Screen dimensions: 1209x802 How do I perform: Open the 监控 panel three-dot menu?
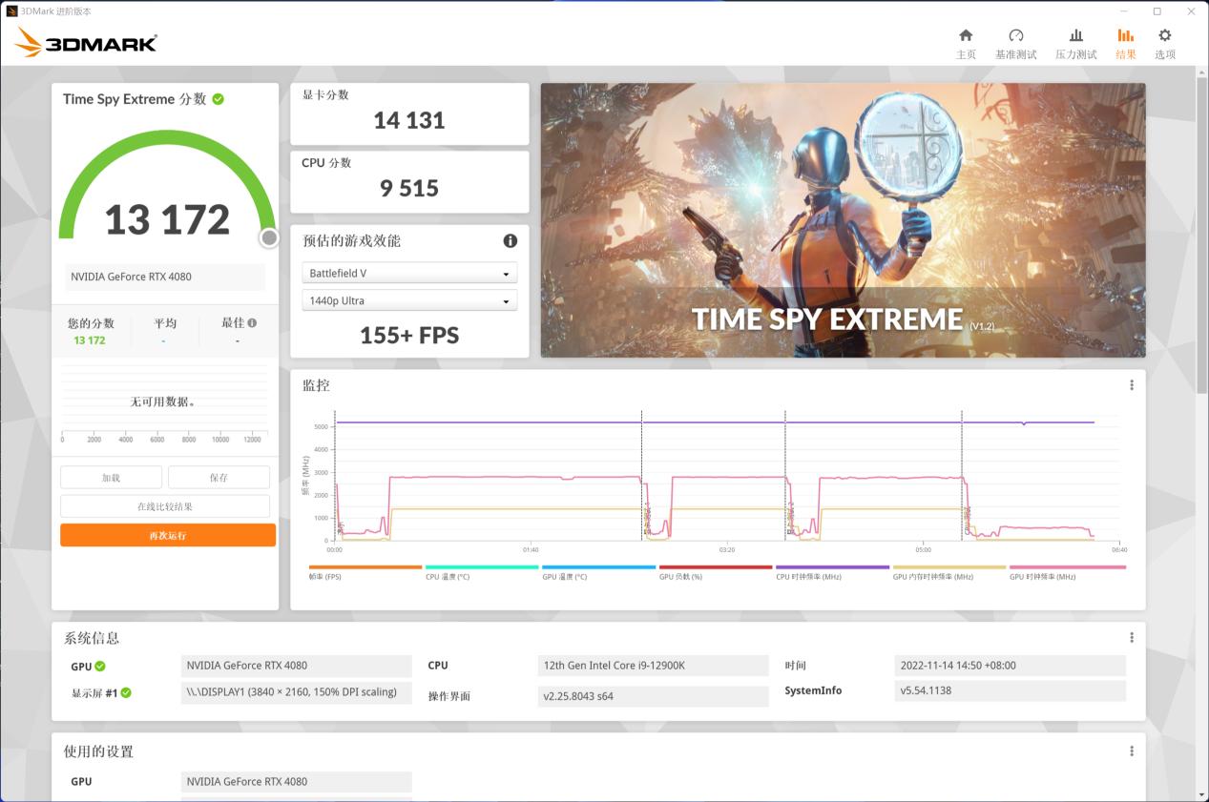point(1131,384)
